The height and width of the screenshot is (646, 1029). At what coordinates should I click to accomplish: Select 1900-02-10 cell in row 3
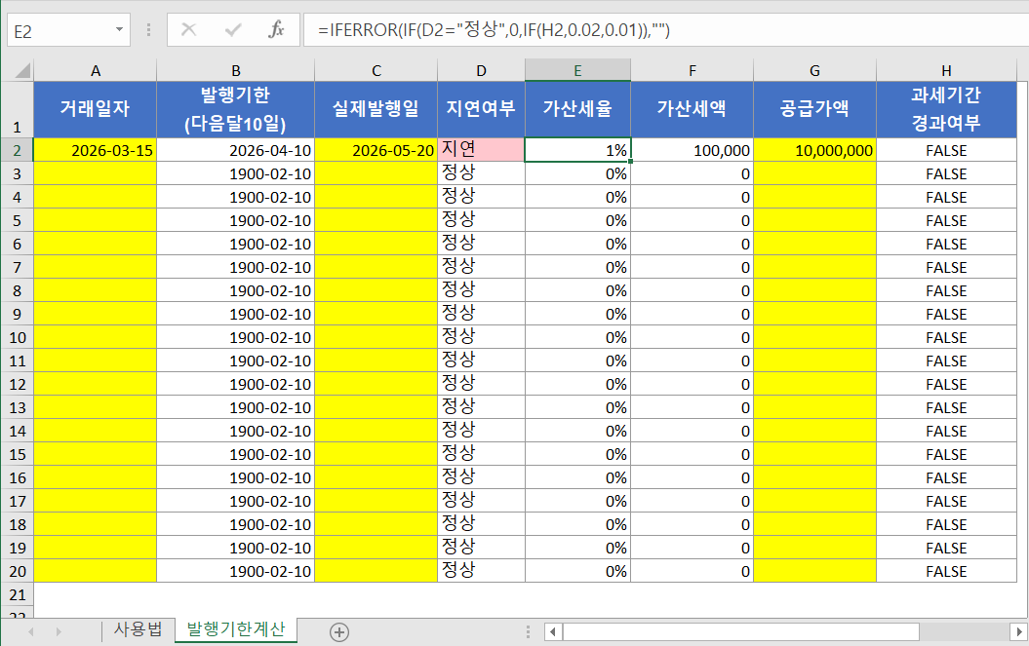(x=236, y=173)
